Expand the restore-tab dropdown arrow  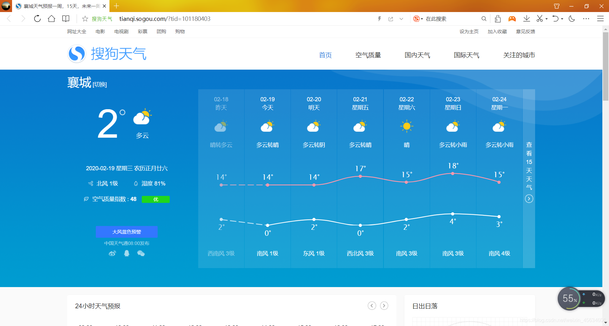[562, 19]
